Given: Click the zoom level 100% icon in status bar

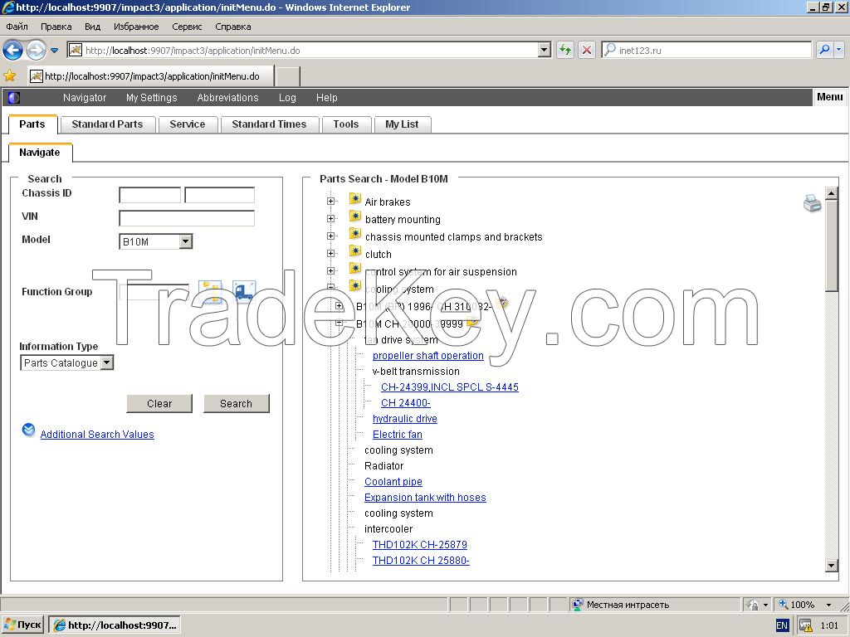Looking at the screenshot, I should pyautogui.click(x=784, y=604).
